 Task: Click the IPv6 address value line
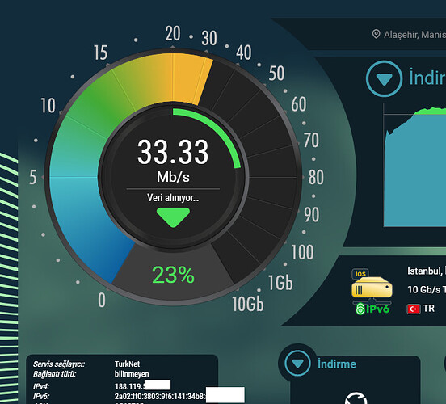pos(179,396)
